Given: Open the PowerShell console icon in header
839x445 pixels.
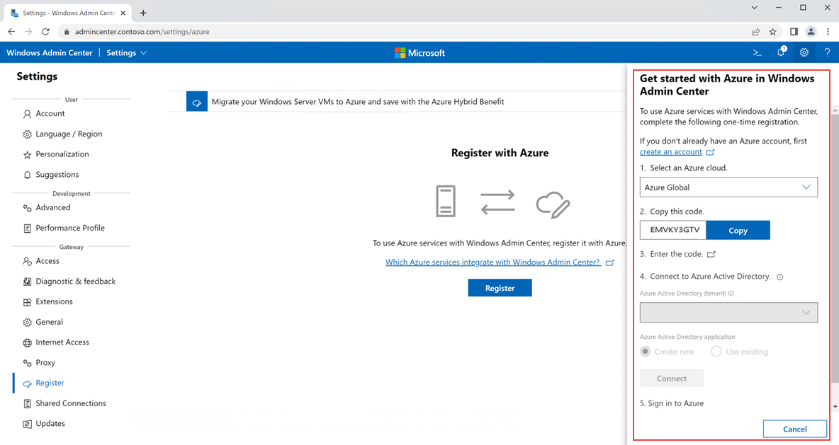Looking at the screenshot, I should coord(757,52).
